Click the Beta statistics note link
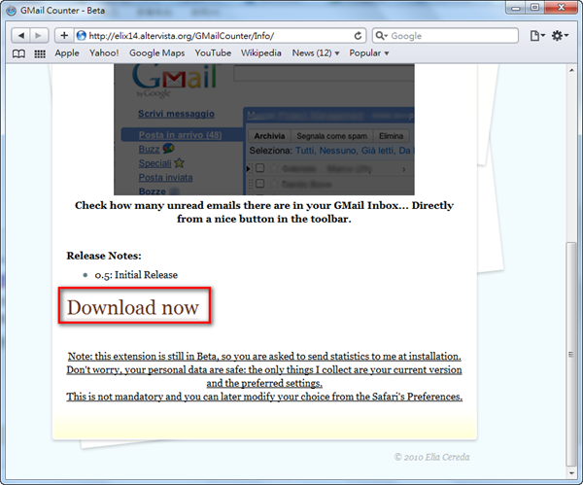The image size is (583, 485). tap(264, 376)
